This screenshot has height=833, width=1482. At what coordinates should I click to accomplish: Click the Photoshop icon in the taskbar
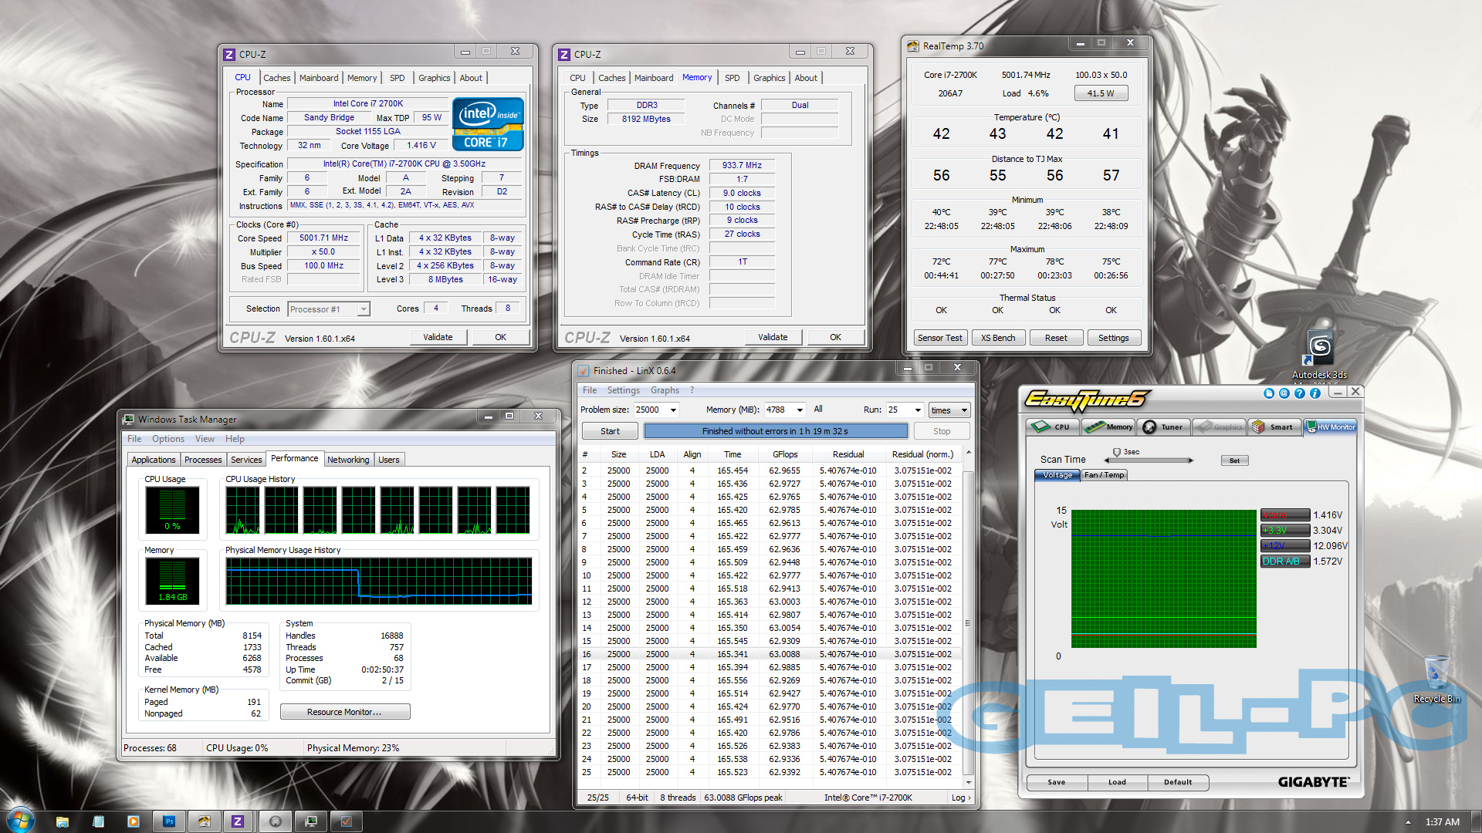coord(169,821)
